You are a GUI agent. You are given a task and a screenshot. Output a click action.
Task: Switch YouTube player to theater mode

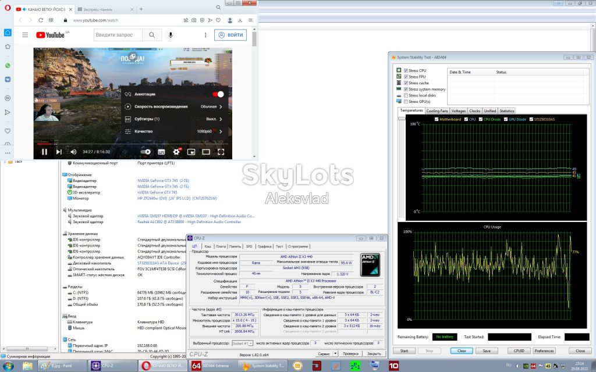pyautogui.click(x=206, y=152)
